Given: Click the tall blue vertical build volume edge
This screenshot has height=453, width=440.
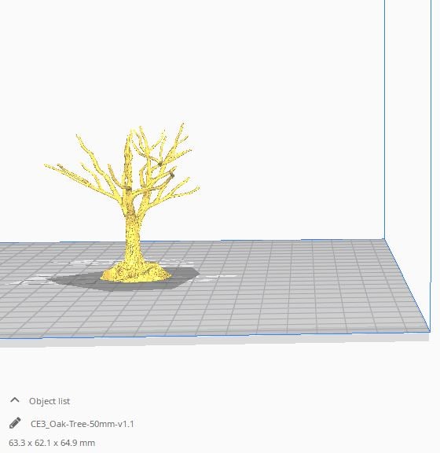Looking at the screenshot, I should click(384, 119).
